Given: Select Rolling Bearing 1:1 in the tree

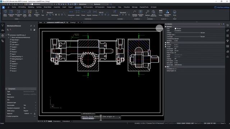Looking at the screenshot, I should click(17, 57).
